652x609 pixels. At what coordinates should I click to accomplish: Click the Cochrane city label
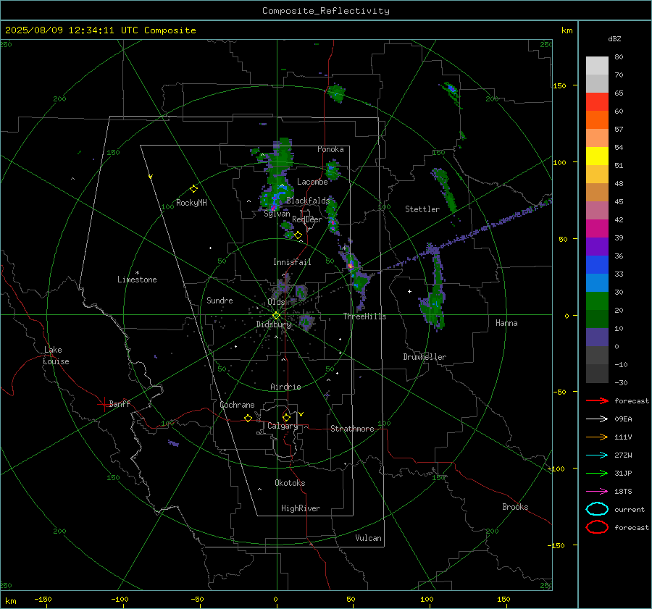click(237, 405)
